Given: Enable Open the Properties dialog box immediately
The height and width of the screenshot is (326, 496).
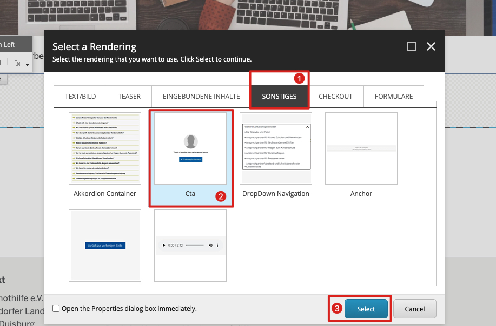Looking at the screenshot, I should [x=56, y=309].
